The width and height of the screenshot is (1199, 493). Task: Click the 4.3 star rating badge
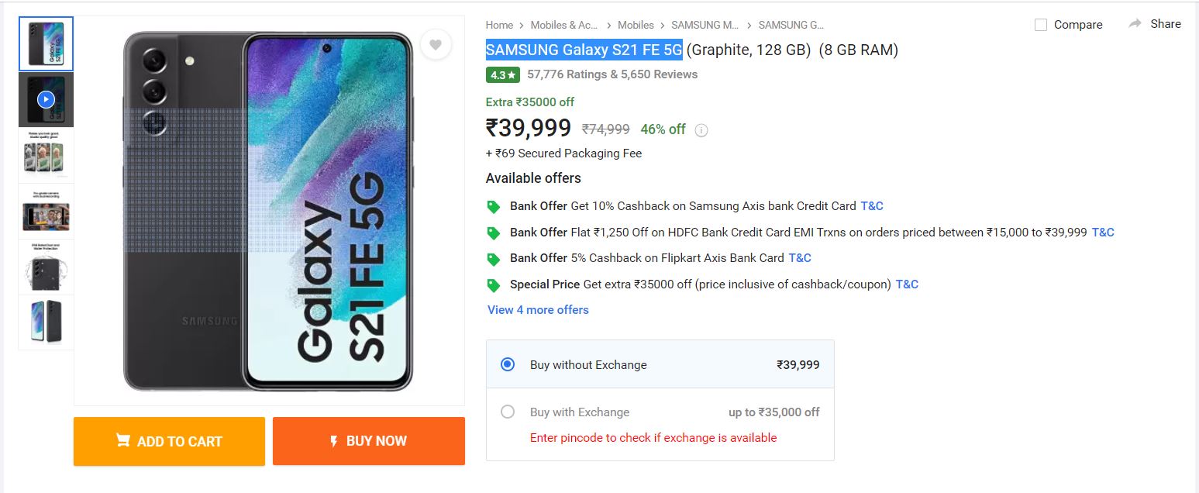click(x=502, y=75)
